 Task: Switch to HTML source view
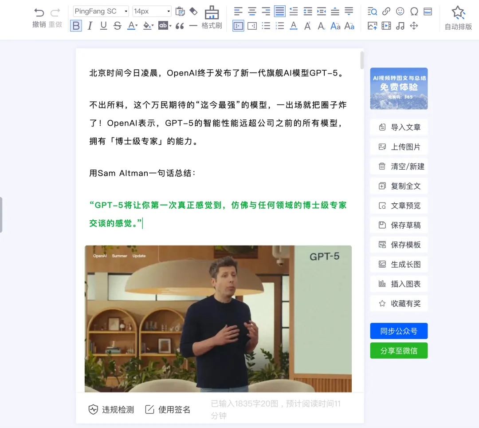(428, 12)
